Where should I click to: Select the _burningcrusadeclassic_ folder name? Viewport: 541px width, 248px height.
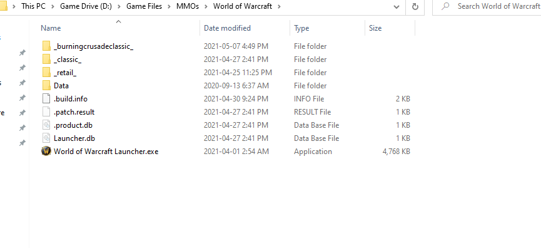tap(93, 46)
